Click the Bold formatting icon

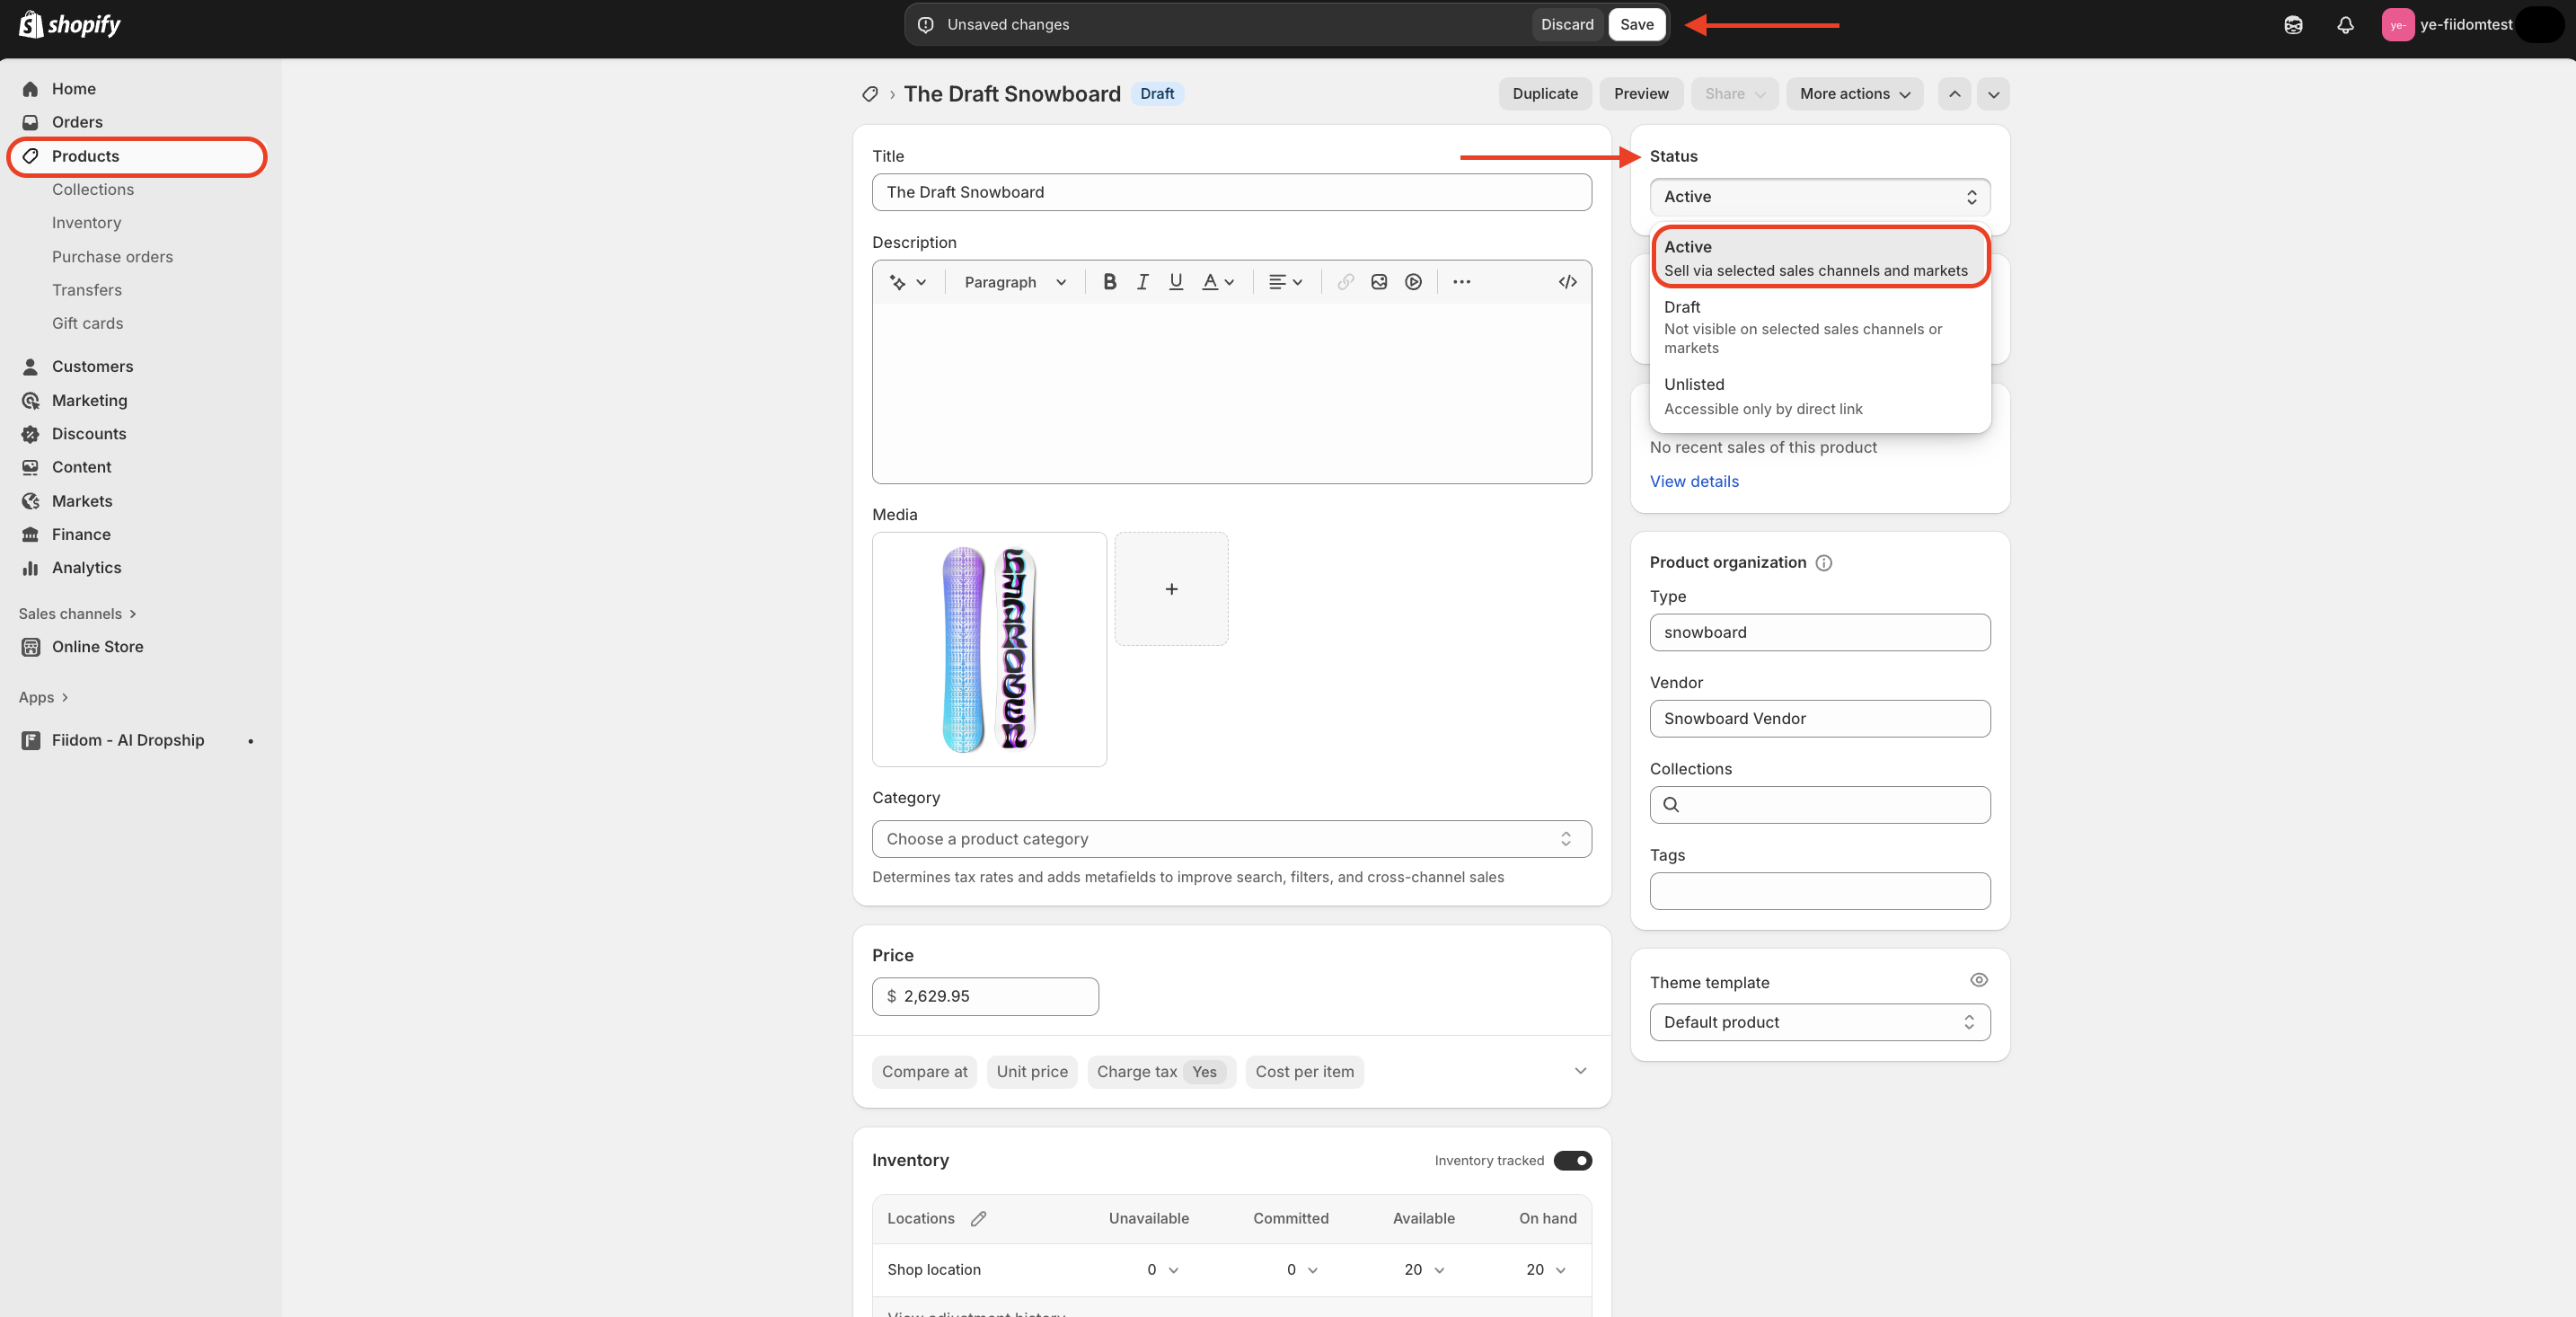1109,282
